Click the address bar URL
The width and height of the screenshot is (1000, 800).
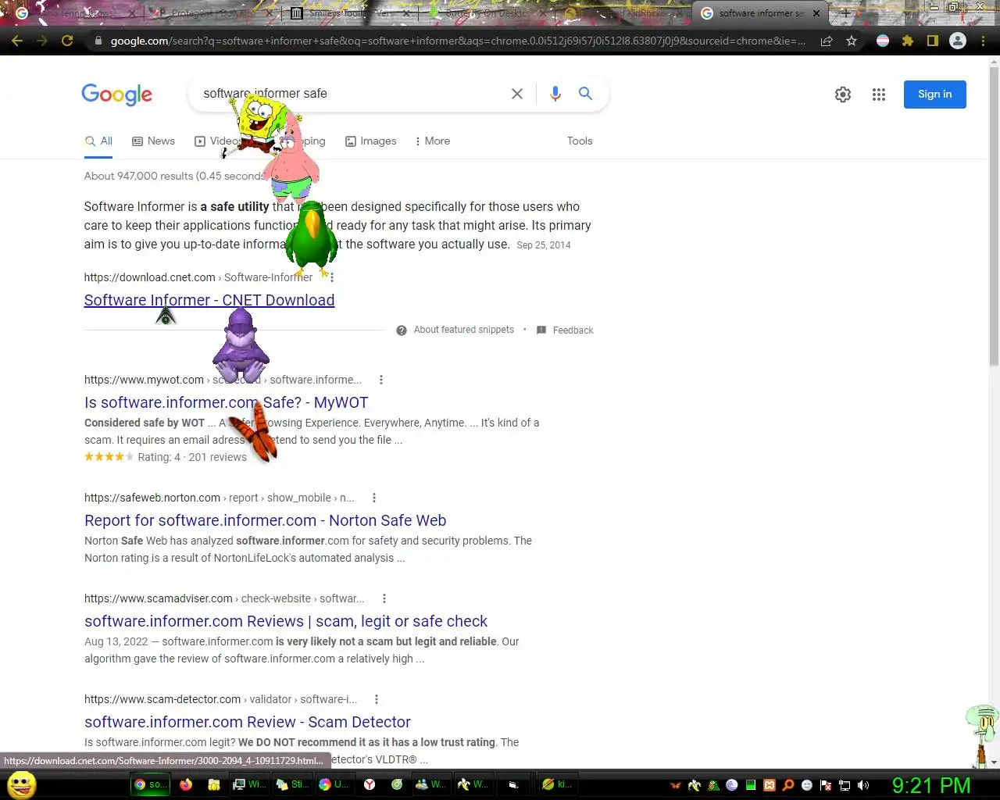point(457,41)
